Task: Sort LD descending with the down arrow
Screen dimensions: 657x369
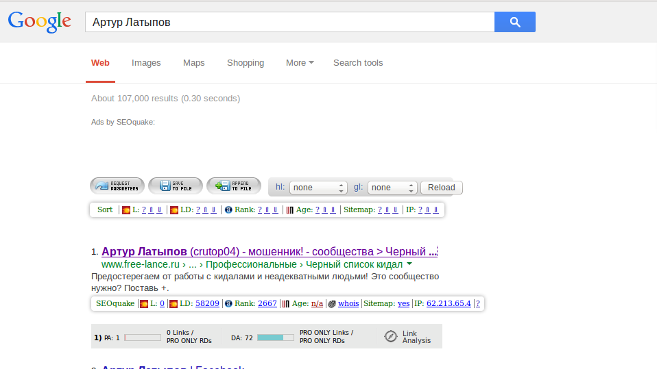Action: (x=213, y=209)
